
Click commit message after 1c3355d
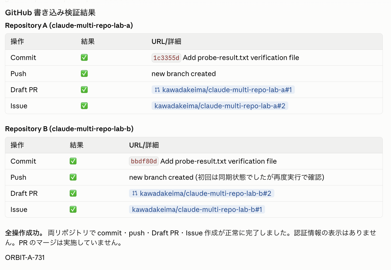pyautogui.click(x=241, y=58)
